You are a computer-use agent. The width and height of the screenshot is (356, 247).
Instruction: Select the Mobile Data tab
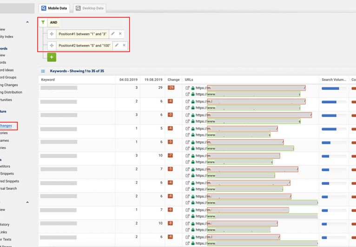(54, 8)
